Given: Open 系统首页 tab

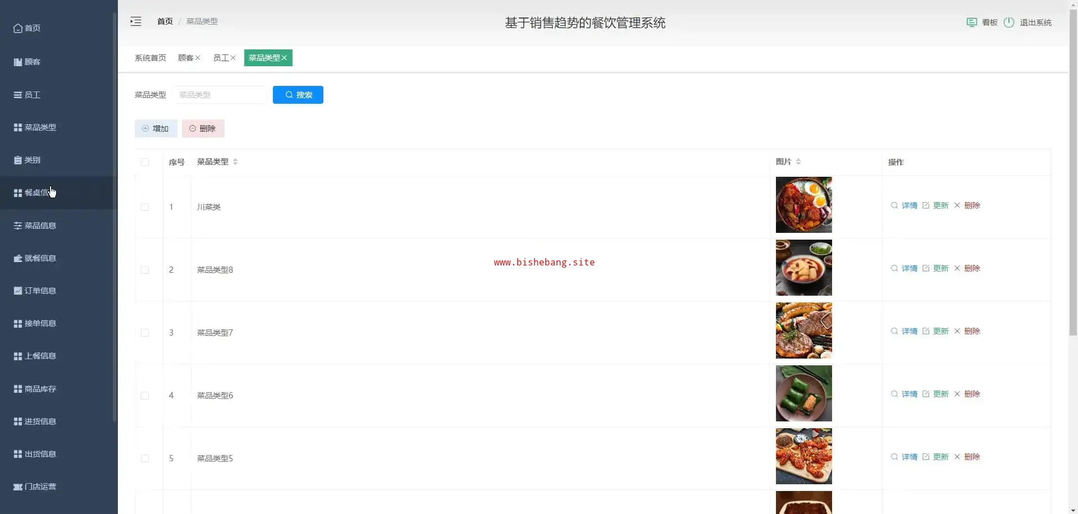Looking at the screenshot, I should click(x=150, y=58).
